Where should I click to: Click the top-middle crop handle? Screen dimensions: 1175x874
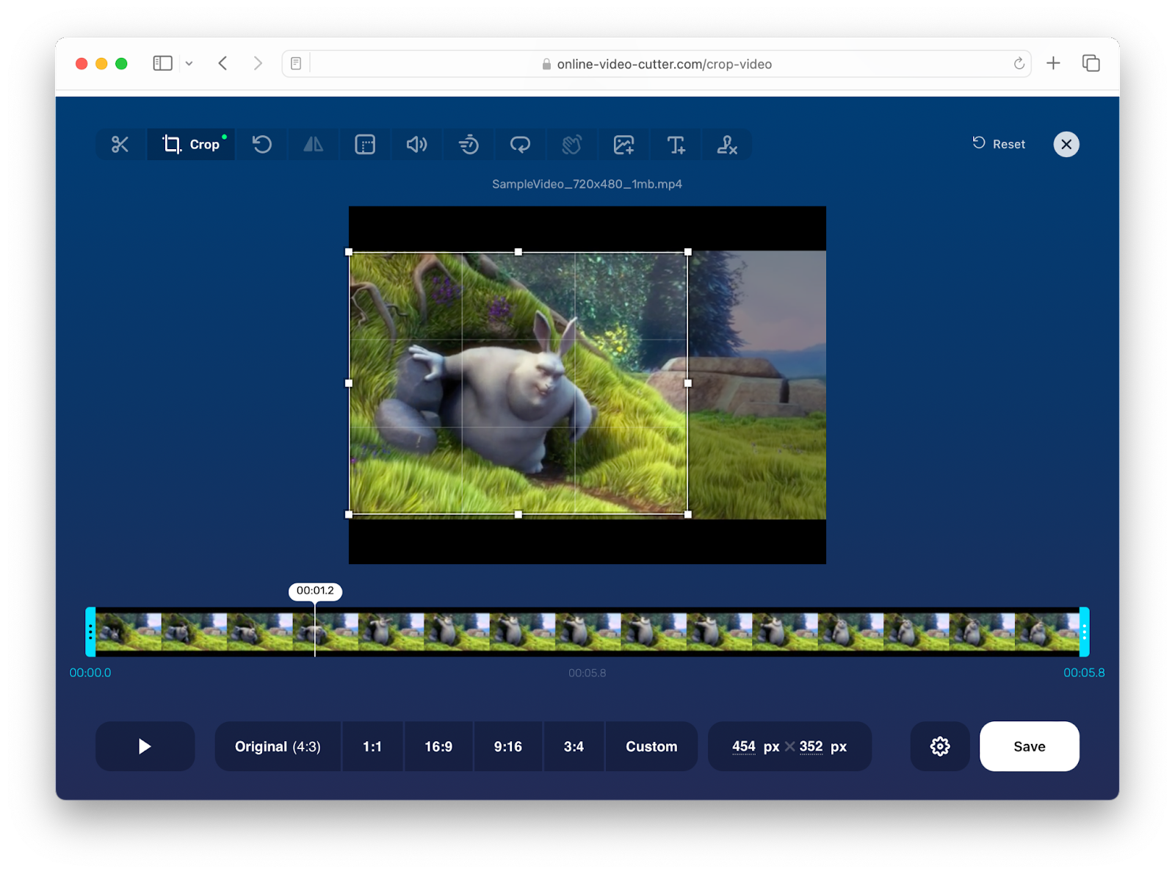point(518,252)
